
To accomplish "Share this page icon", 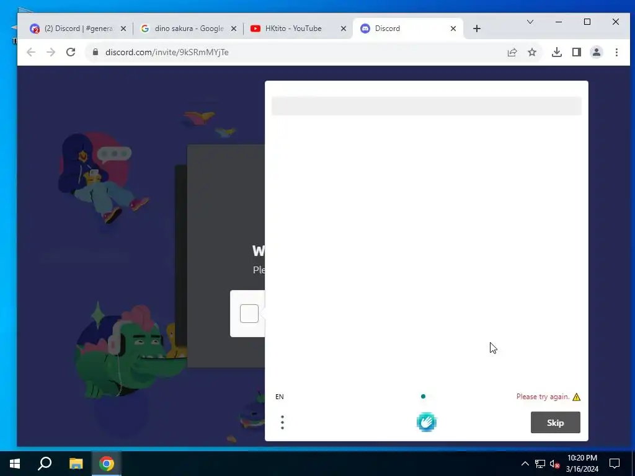I will coord(512,52).
